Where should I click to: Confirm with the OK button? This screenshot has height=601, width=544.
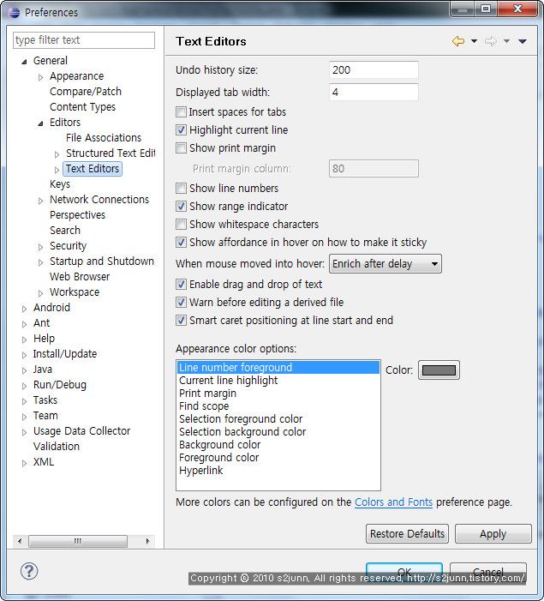(404, 572)
